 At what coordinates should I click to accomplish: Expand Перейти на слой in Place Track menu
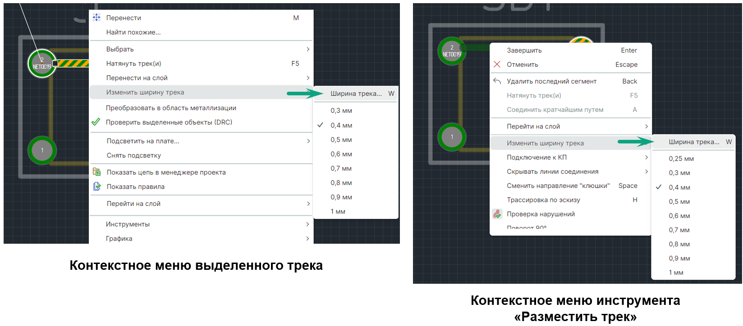point(646,126)
